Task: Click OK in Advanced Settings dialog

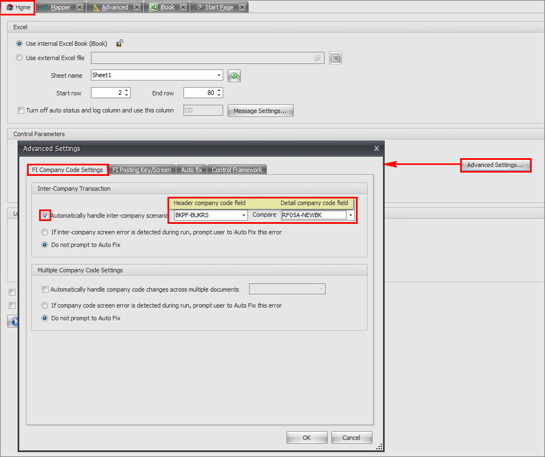Action: [x=307, y=438]
